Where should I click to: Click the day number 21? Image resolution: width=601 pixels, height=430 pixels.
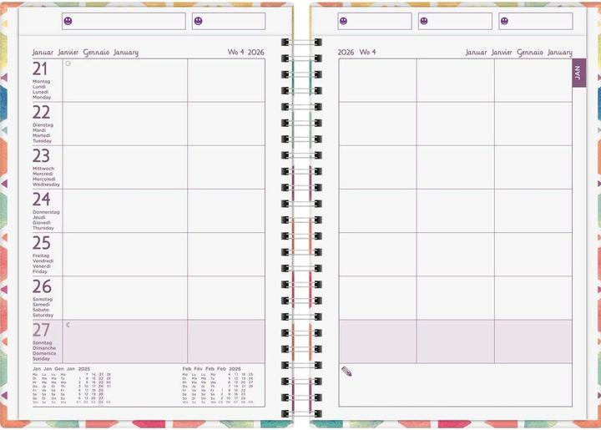40,69
